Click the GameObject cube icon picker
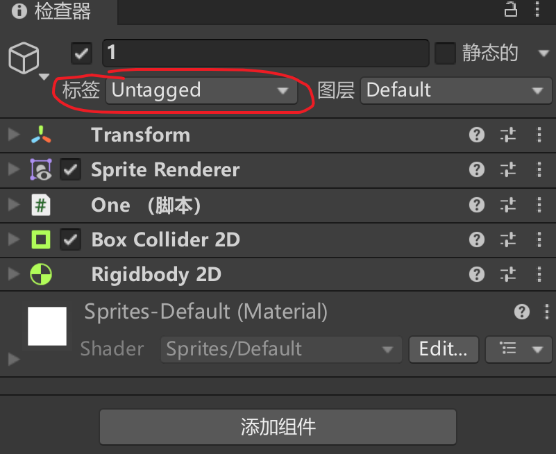 point(24,58)
